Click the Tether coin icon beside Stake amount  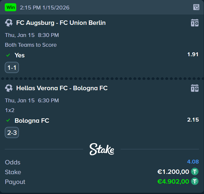tap(195, 172)
